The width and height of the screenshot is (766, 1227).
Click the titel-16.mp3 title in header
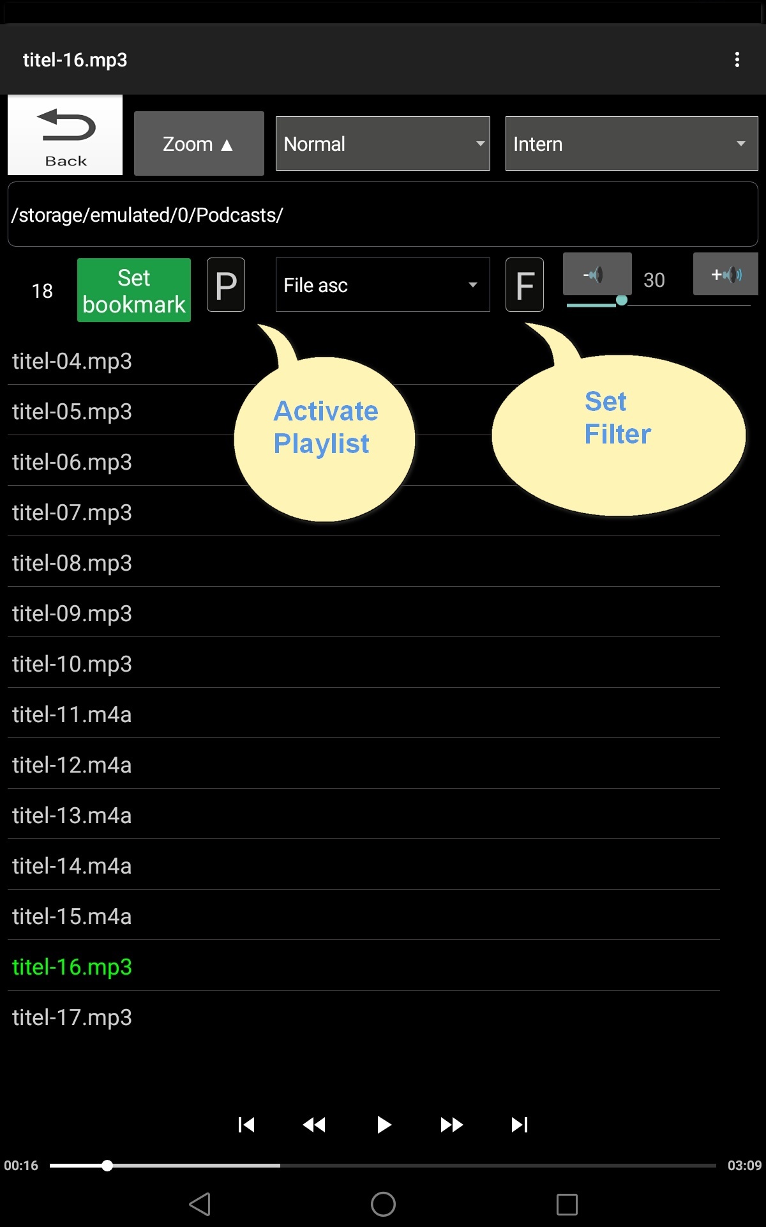(75, 59)
